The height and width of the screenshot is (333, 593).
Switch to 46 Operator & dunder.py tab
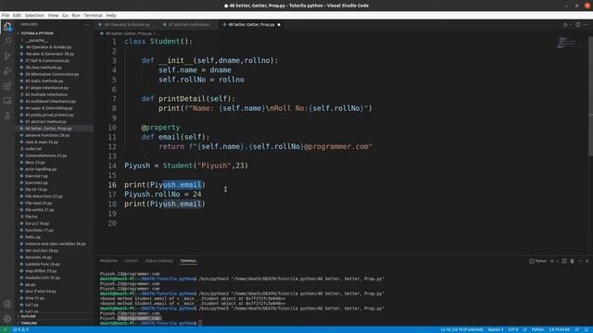coord(126,25)
